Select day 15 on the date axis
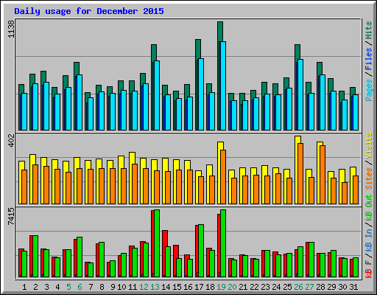Viewport: 377px width, 295px height. click(x=177, y=287)
